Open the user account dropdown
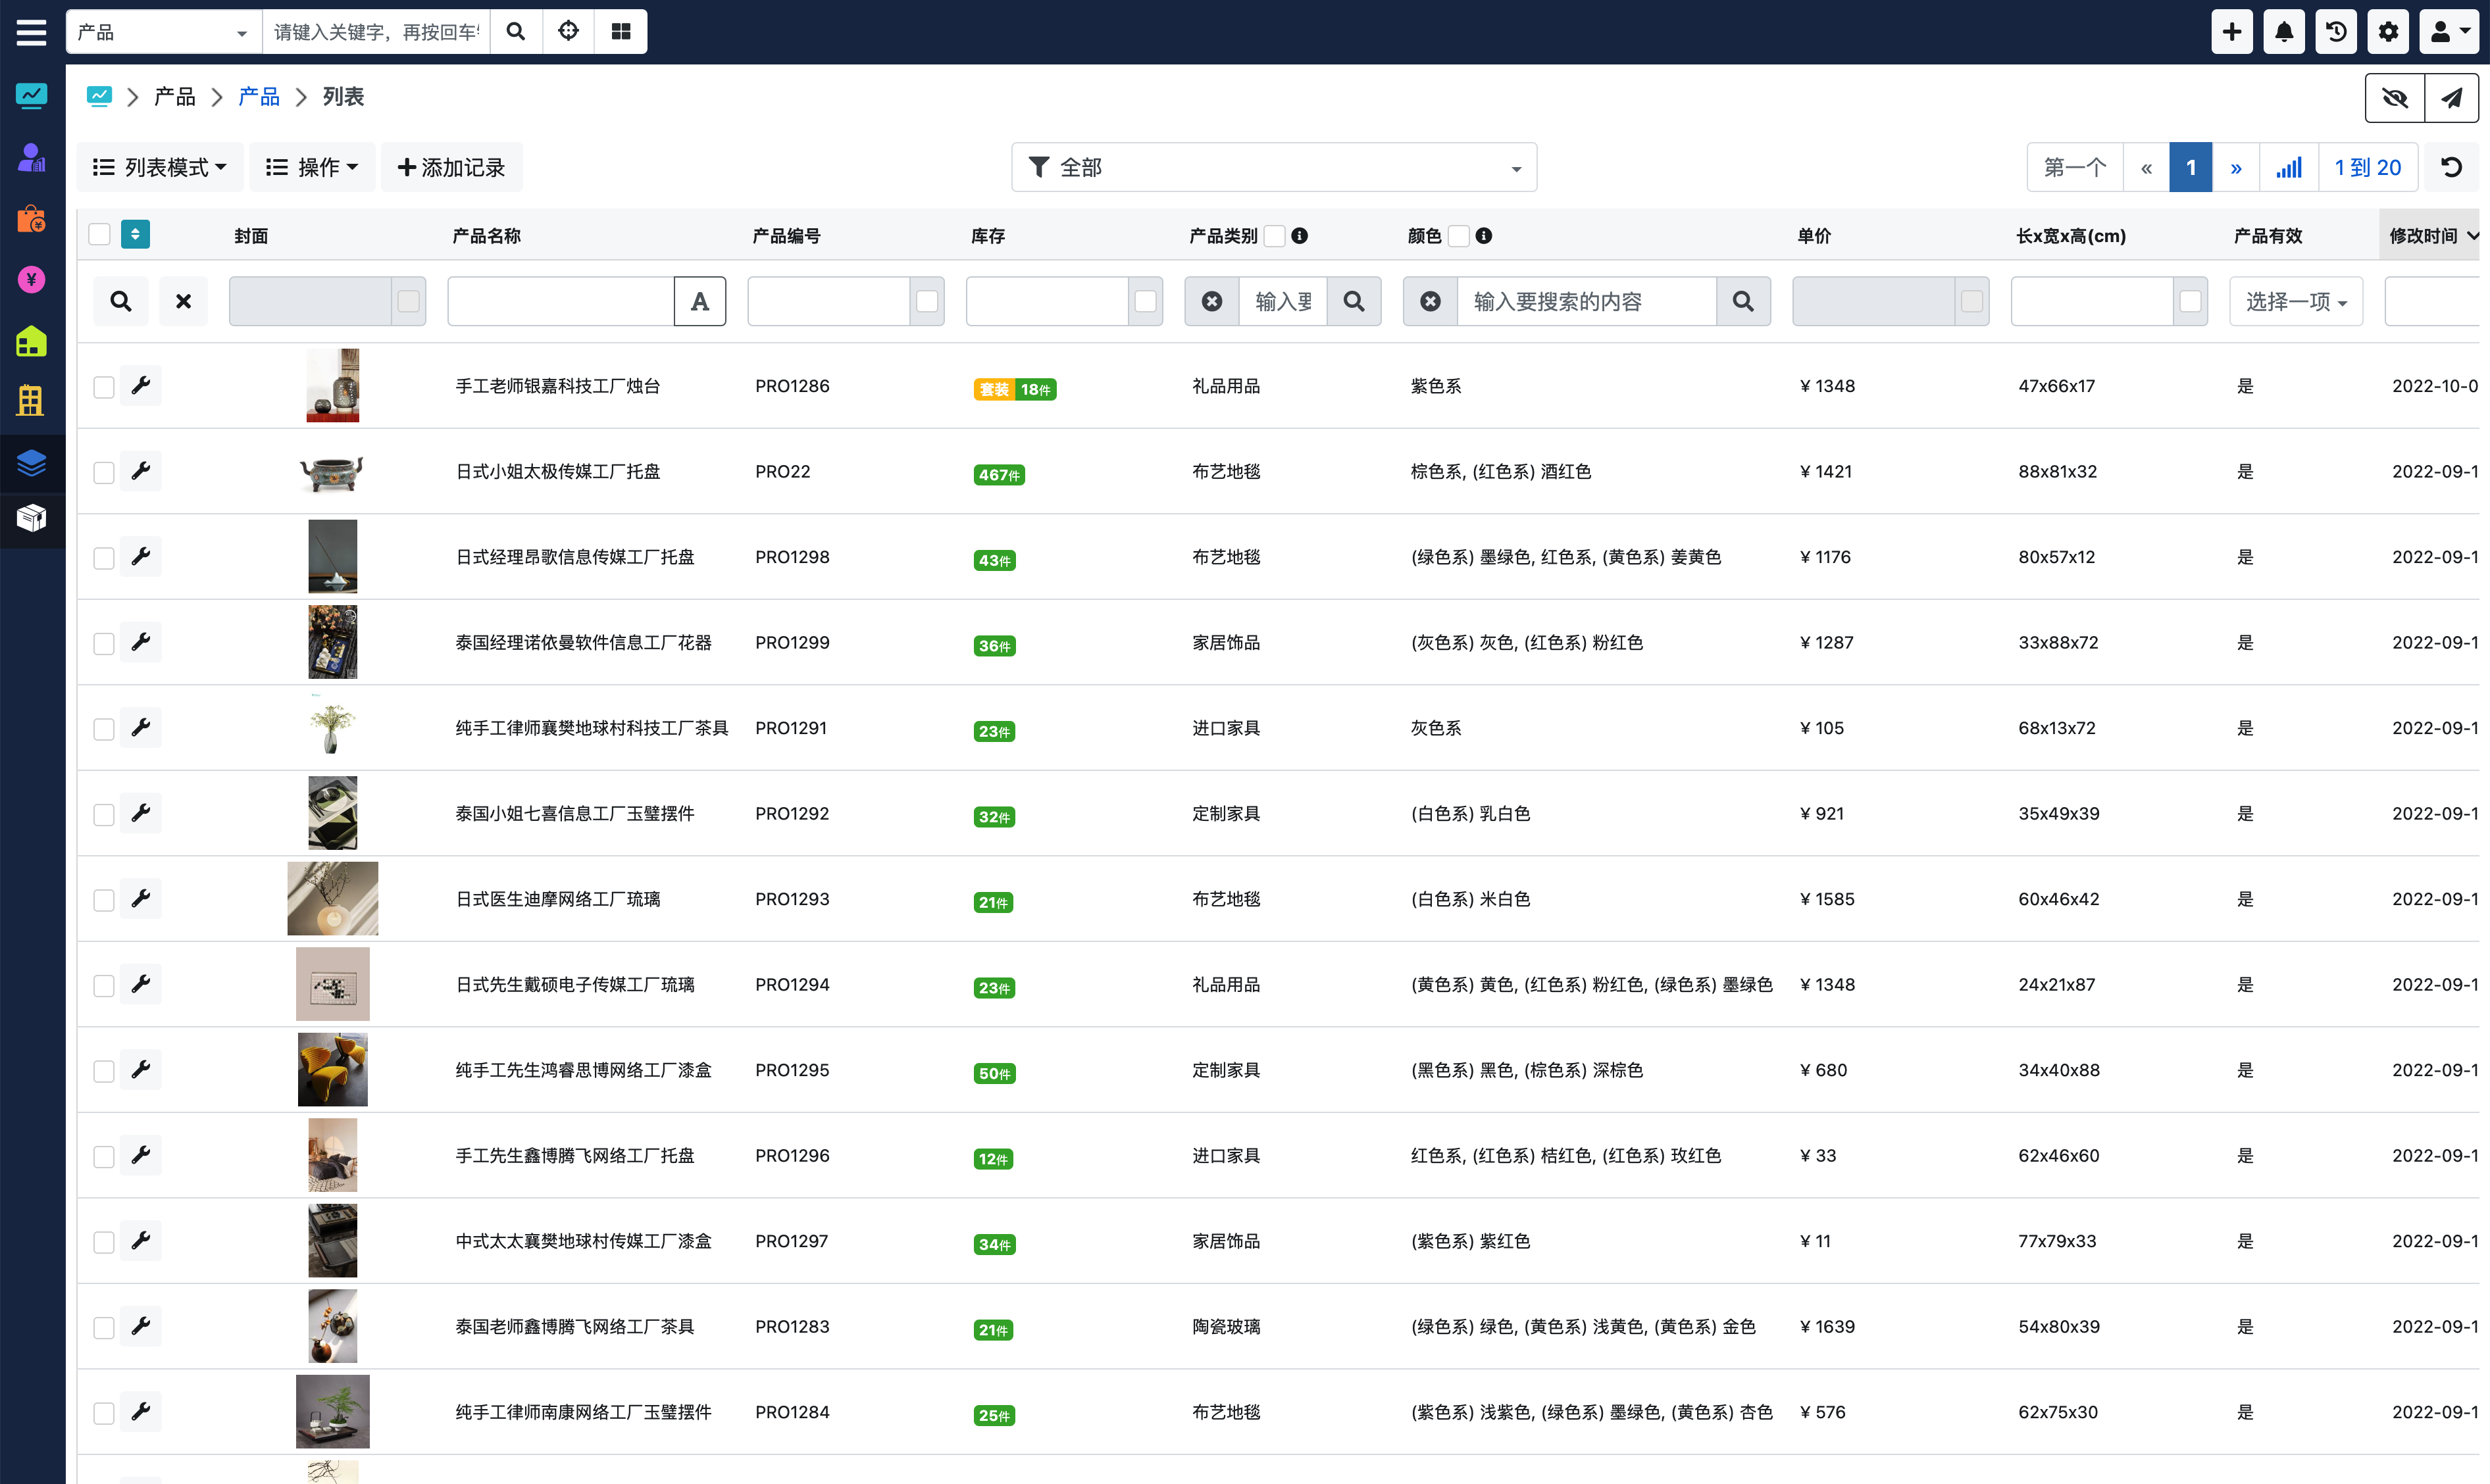This screenshot has width=2490, height=1484. point(2449,32)
